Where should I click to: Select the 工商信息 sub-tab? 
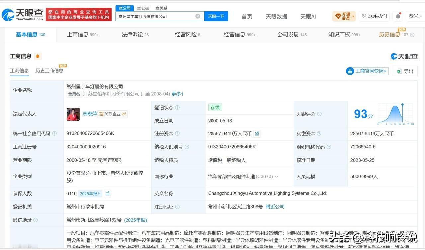(x=19, y=71)
